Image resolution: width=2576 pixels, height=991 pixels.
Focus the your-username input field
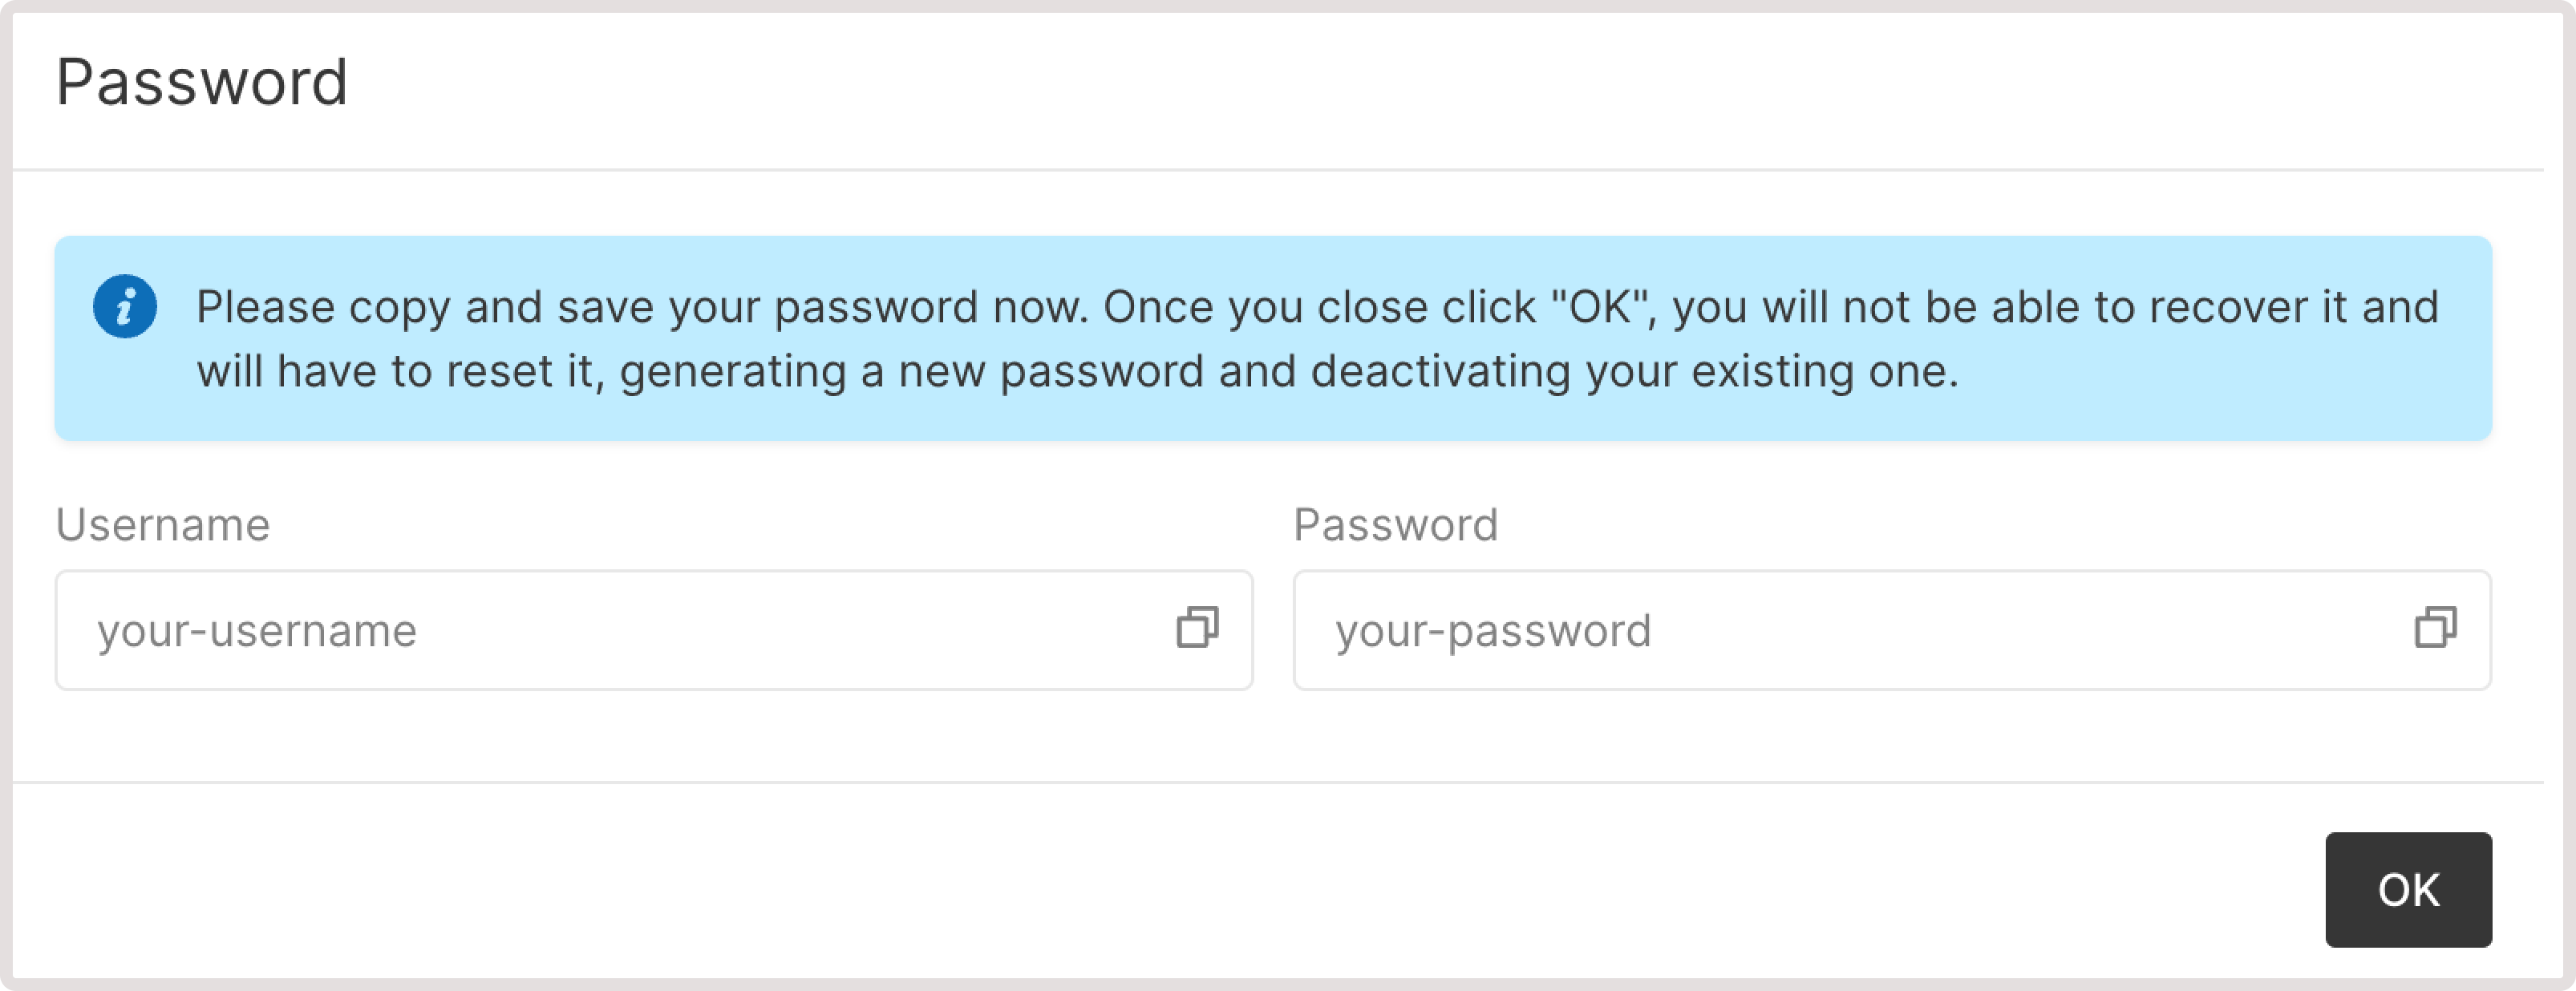click(x=654, y=630)
